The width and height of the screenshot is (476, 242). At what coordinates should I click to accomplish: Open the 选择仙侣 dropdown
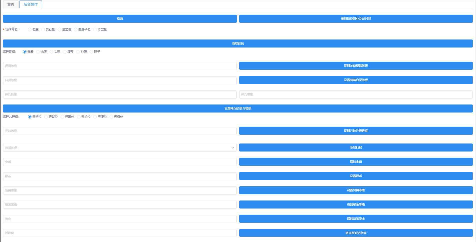coord(120,148)
